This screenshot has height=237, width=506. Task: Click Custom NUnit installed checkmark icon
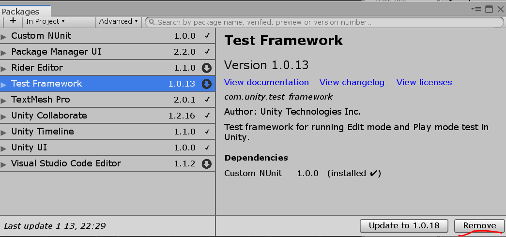pyautogui.click(x=207, y=36)
